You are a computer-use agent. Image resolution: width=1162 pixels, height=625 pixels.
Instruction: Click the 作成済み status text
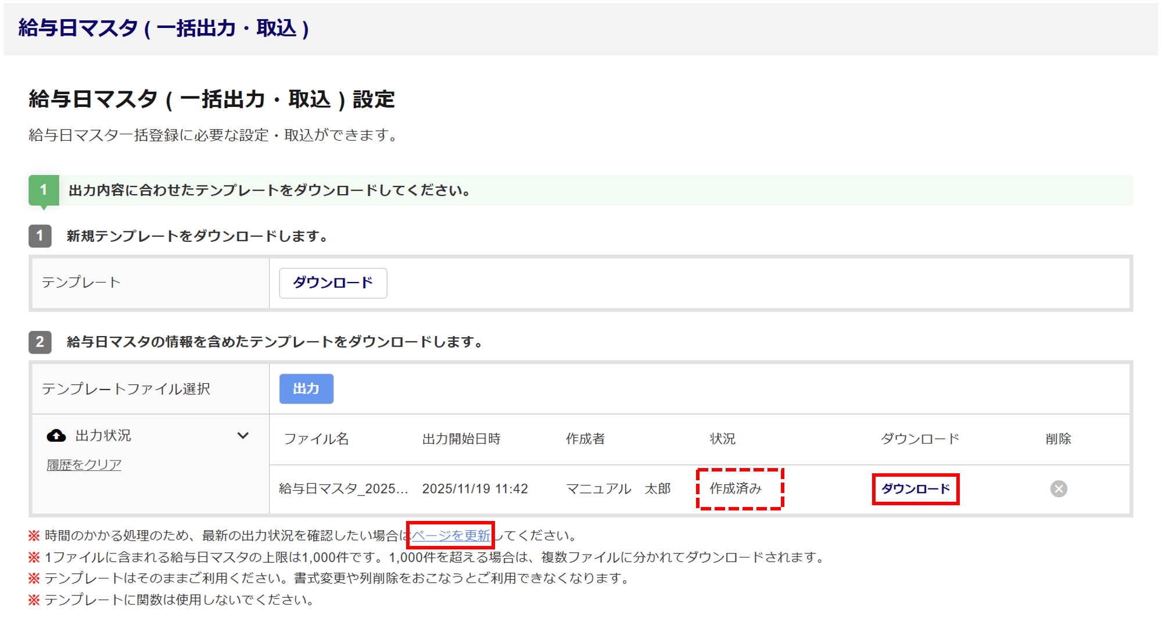tap(736, 489)
